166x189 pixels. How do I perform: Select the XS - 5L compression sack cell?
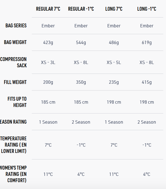coord(114,62)
